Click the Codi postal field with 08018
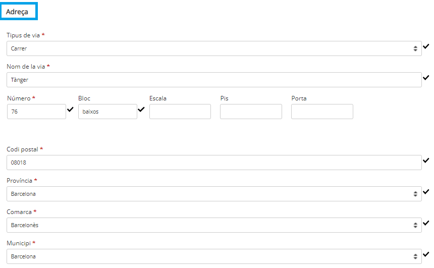This screenshot has width=434, height=268. [214, 163]
